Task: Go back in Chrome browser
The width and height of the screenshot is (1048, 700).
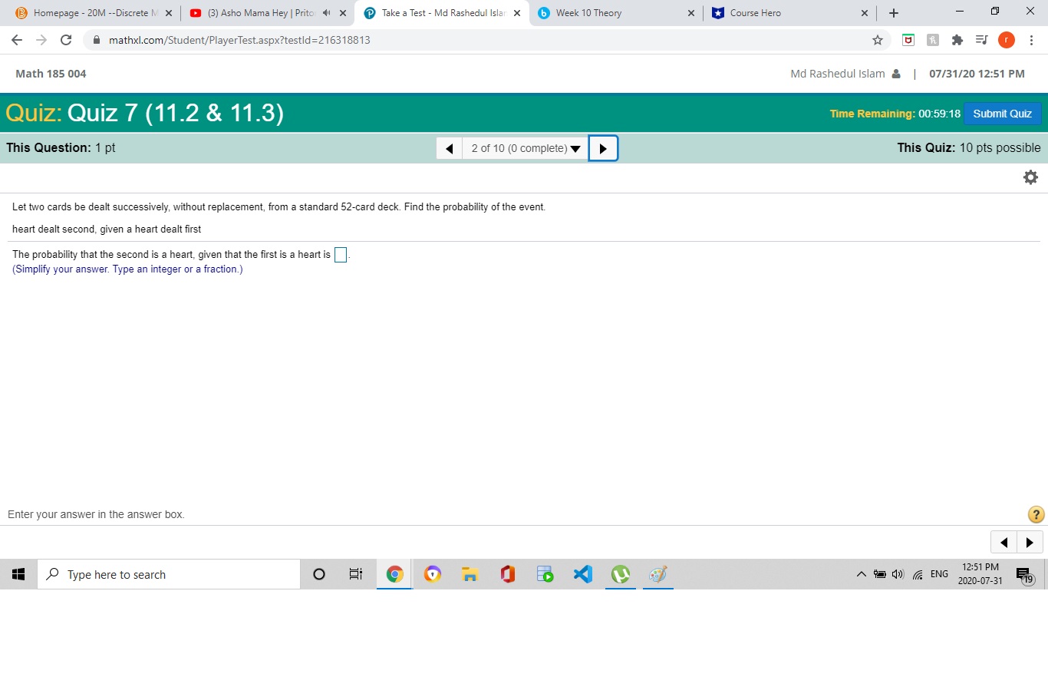Action: [x=17, y=40]
